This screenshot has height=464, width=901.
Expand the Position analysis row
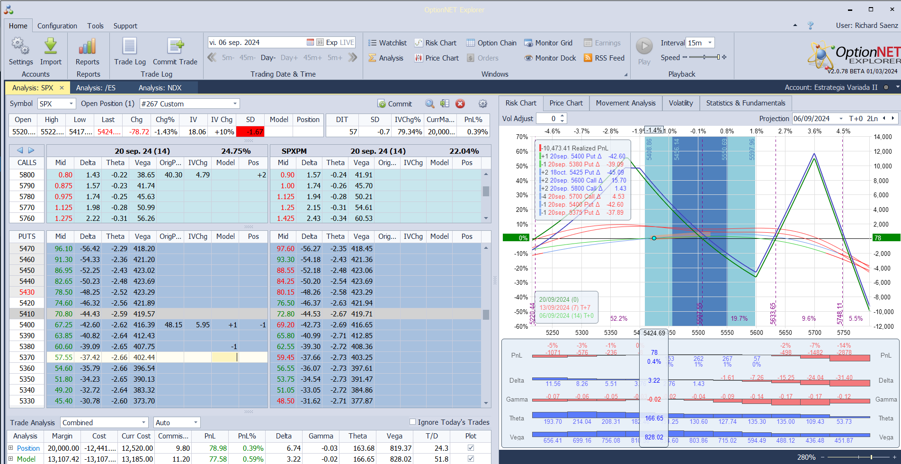pyautogui.click(x=10, y=447)
